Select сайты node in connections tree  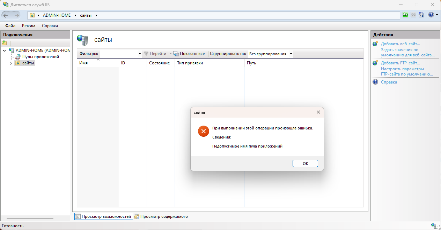pos(28,63)
